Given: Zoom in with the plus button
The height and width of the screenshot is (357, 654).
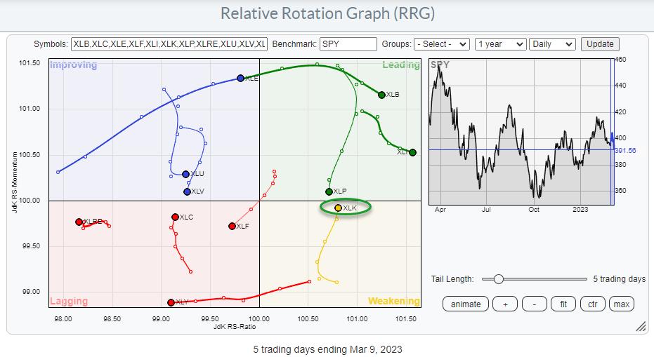Looking at the screenshot, I should 504,304.
